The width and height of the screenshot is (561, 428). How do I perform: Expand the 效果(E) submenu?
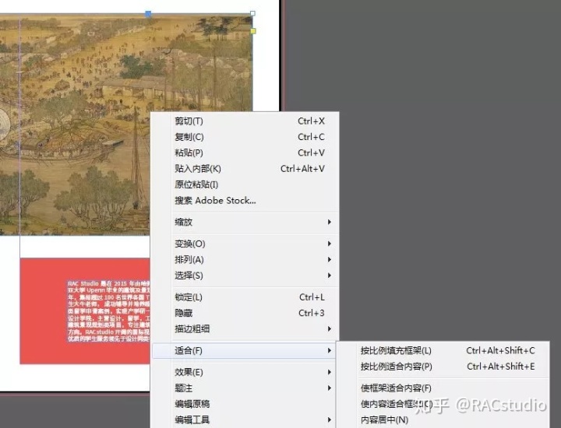coord(245,372)
